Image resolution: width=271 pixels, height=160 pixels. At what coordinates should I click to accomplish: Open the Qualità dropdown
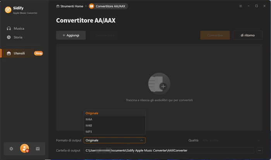point(232,140)
